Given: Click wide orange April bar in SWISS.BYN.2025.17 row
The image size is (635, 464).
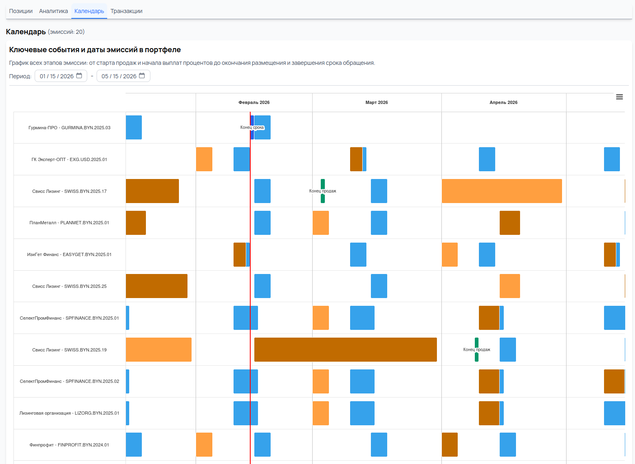Looking at the screenshot, I should tap(502, 191).
